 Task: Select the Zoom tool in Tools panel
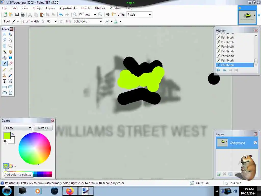(x=10, y=46)
